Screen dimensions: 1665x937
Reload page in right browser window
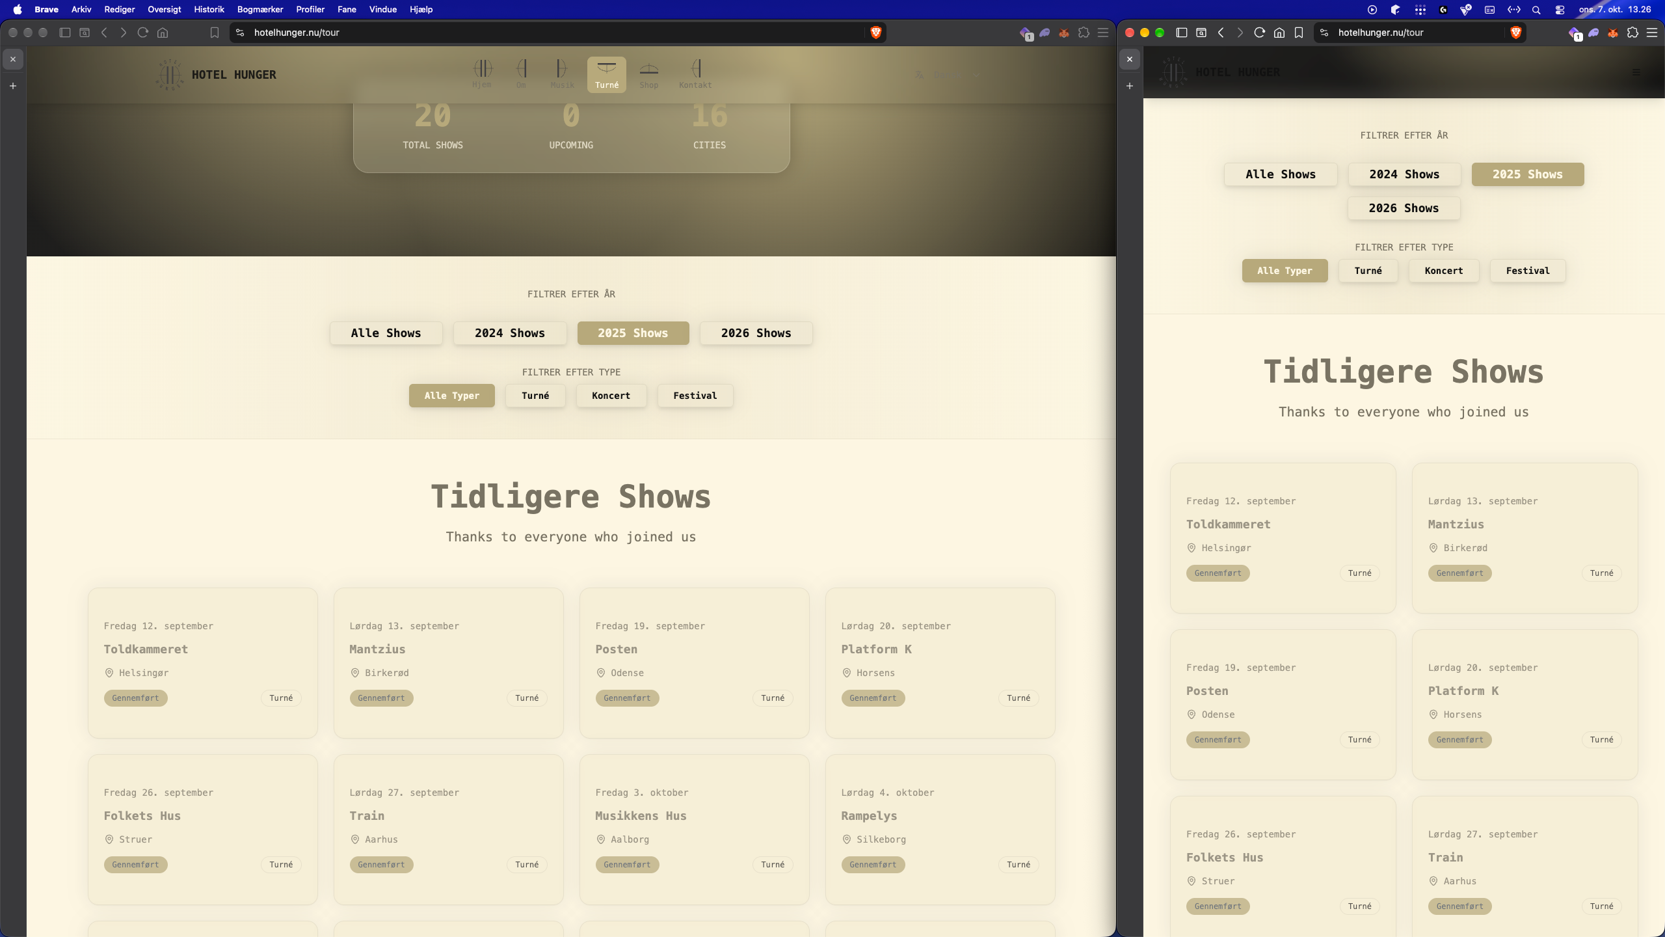(1260, 33)
